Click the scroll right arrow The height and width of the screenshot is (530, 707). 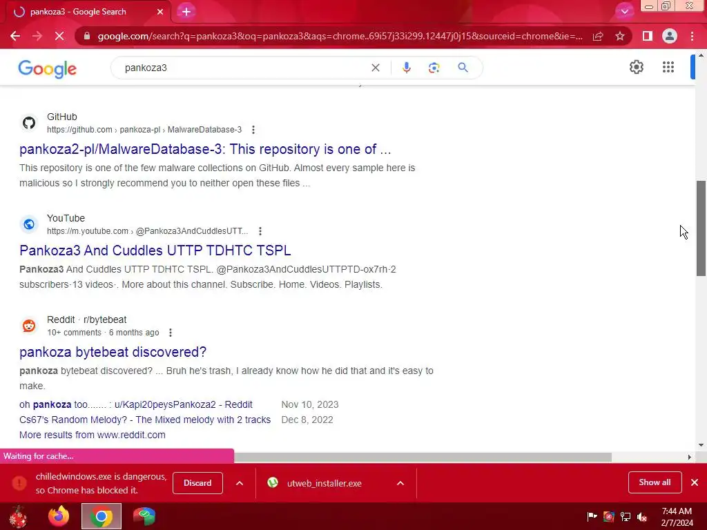click(x=689, y=457)
